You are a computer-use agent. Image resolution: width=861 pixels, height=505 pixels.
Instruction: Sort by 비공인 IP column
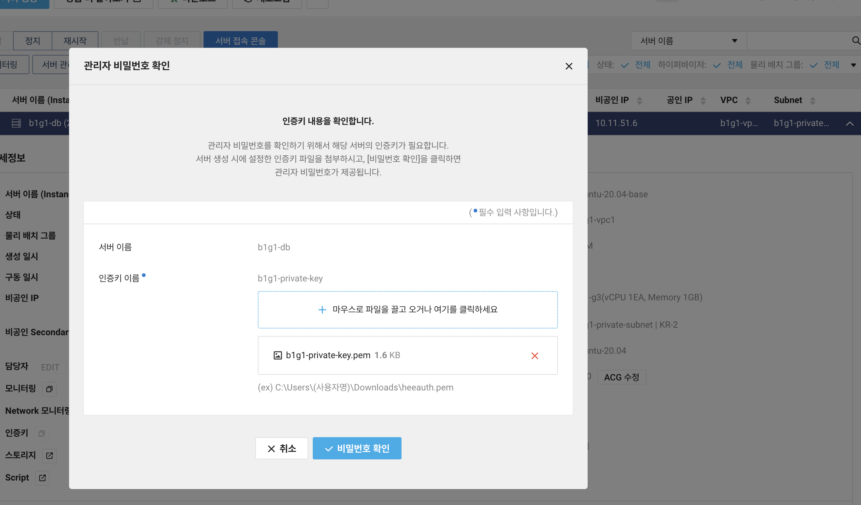(x=640, y=100)
